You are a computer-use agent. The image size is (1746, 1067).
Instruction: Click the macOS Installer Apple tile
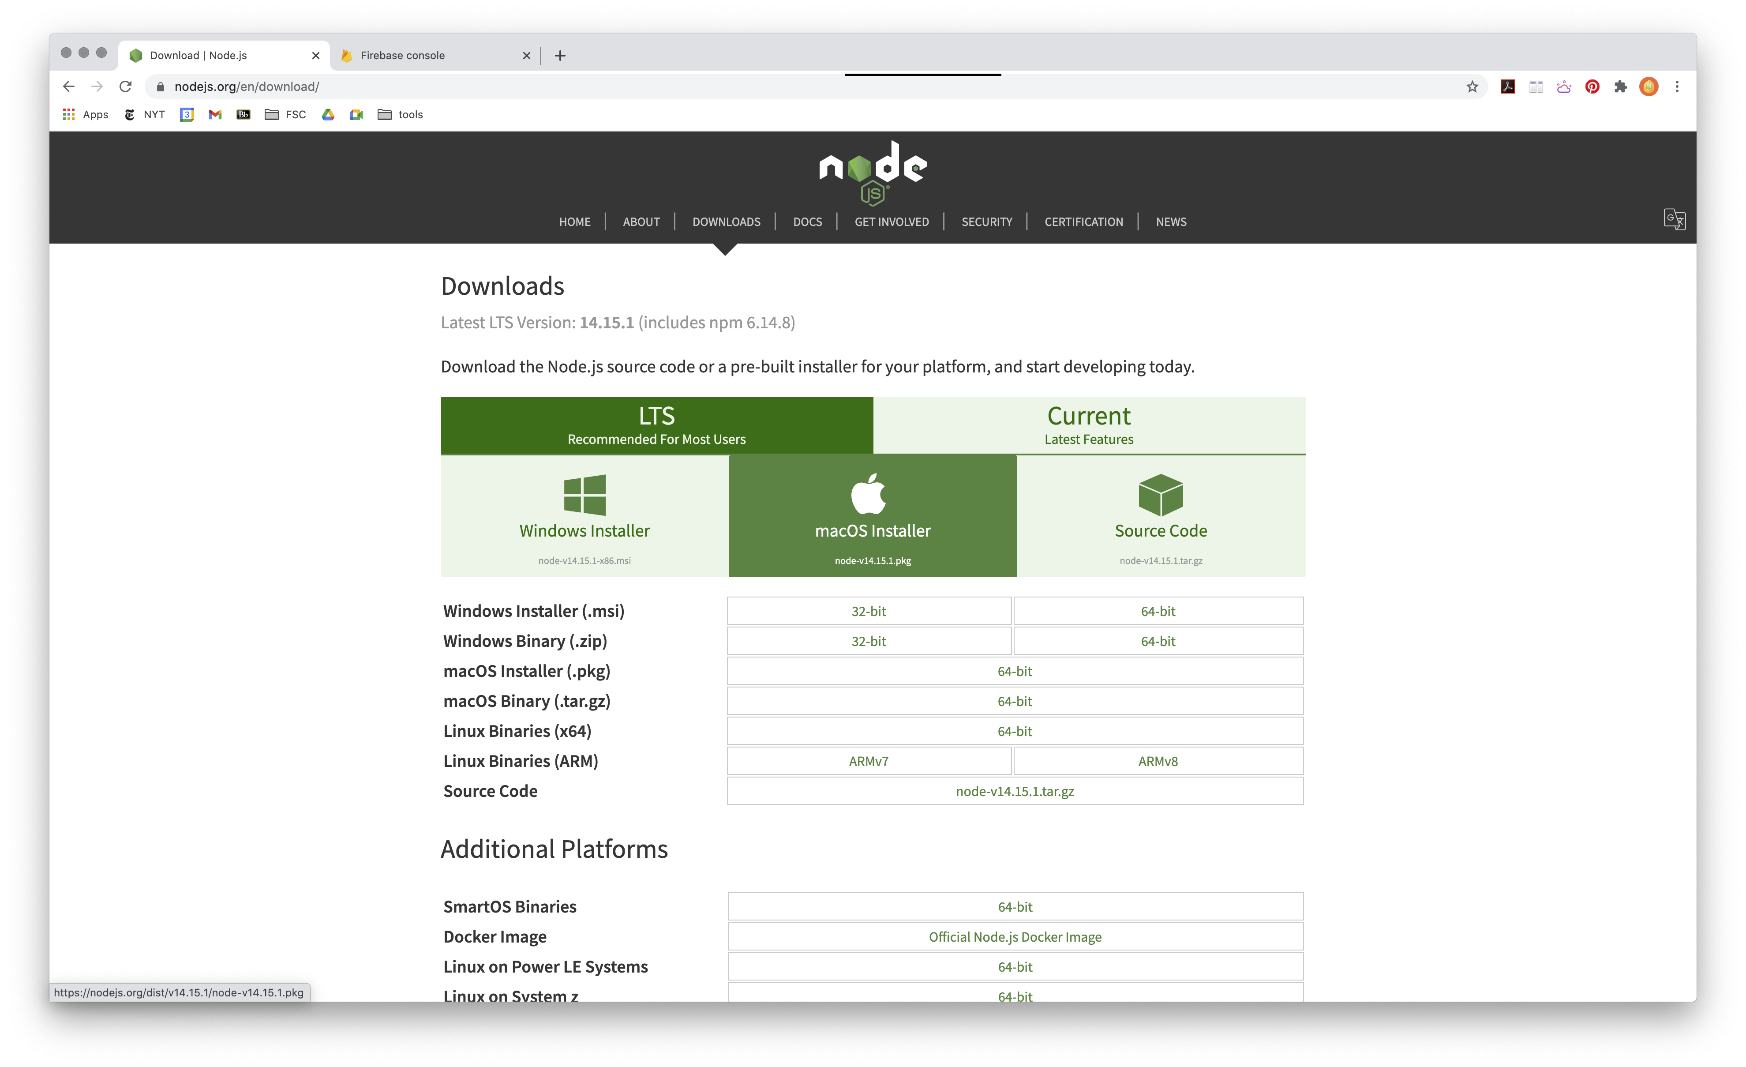(x=872, y=516)
